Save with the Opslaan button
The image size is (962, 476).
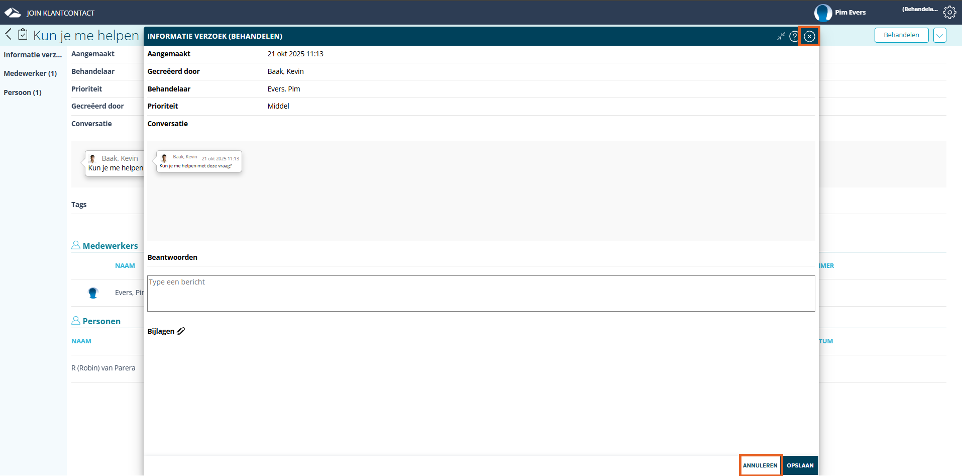point(800,465)
